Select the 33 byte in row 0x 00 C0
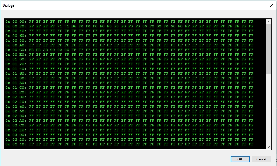 [45, 50]
